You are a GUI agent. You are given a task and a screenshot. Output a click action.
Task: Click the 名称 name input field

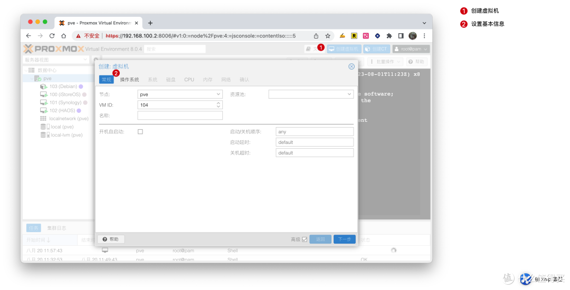tap(180, 115)
